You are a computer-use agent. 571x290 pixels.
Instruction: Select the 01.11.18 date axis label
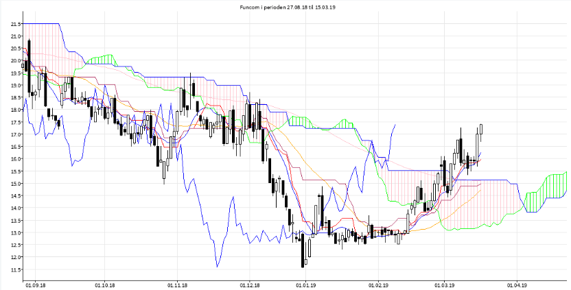pyautogui.click(x=177, y=286)
